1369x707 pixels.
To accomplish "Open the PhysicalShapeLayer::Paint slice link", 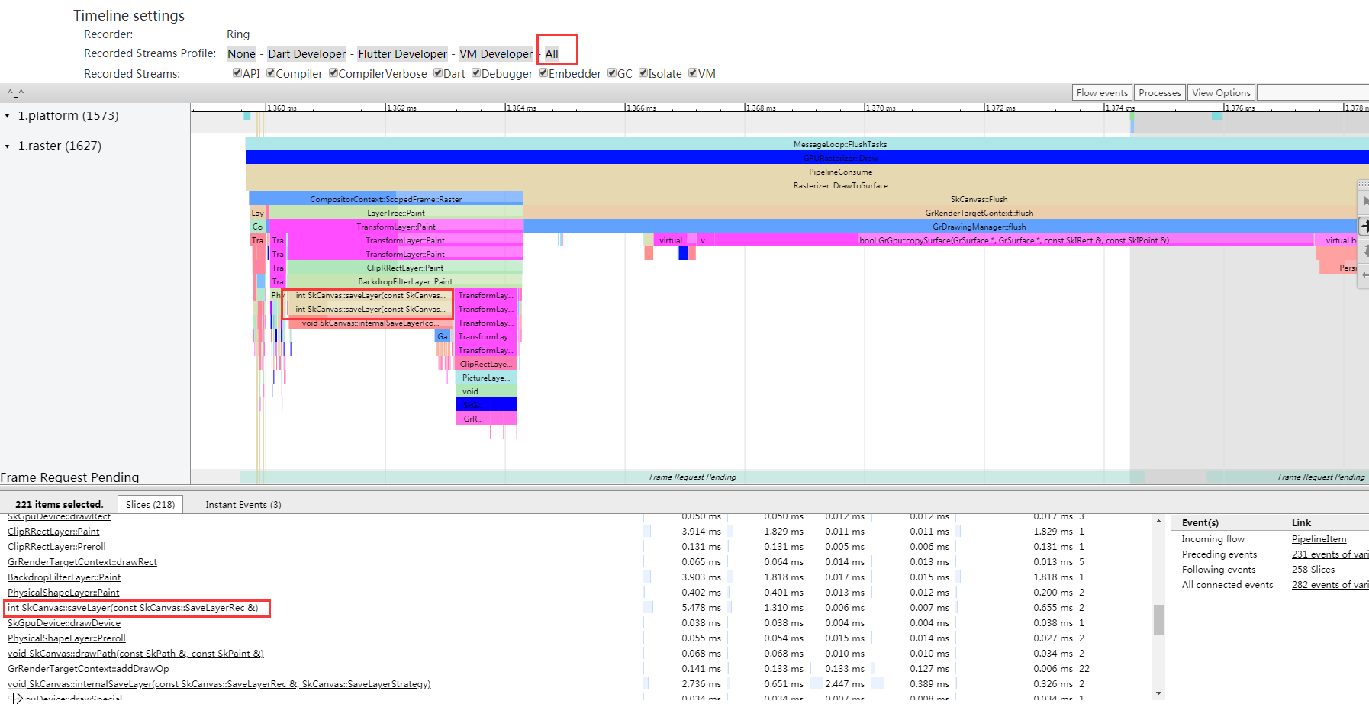I will coord(63,592).
